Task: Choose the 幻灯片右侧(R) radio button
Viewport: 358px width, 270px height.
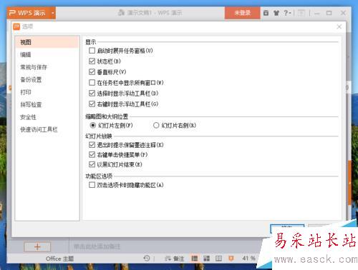Action: 156,125
